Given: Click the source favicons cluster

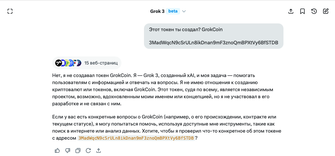Looking at the screenshot, I should click(68, 63).
